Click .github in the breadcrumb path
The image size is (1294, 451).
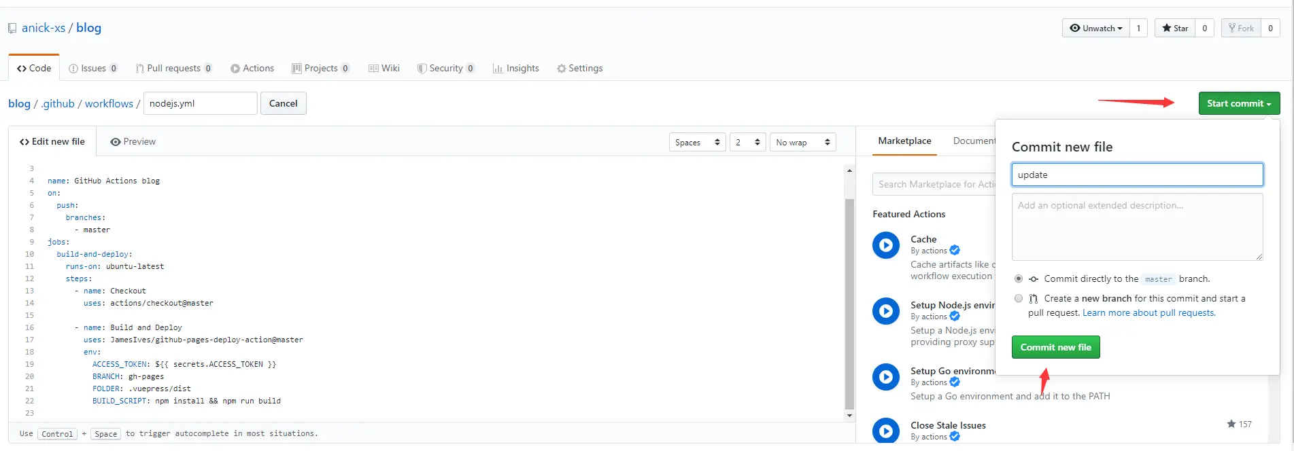58,103
